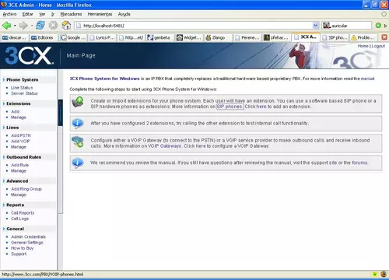Open the Editar menu
Image resolution: width=389 pixels, height=280 pixels.
click(x=27, y=14)
